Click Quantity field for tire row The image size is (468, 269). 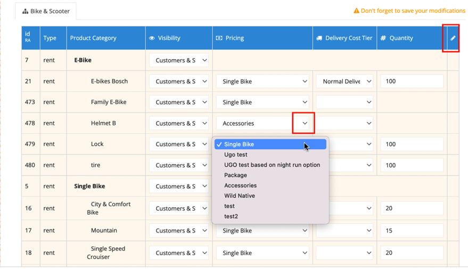pos(412,165)
